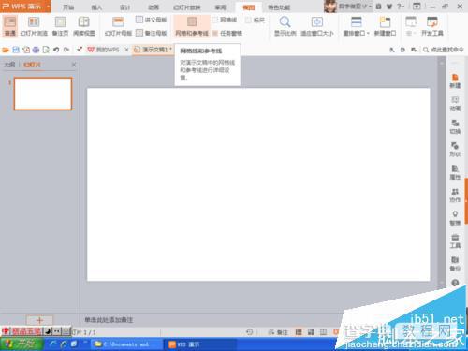The width and height of the screenshot is (468, 351).
Task: Switch to the 我的WPS document tab
Action: [x=104, y=50]
